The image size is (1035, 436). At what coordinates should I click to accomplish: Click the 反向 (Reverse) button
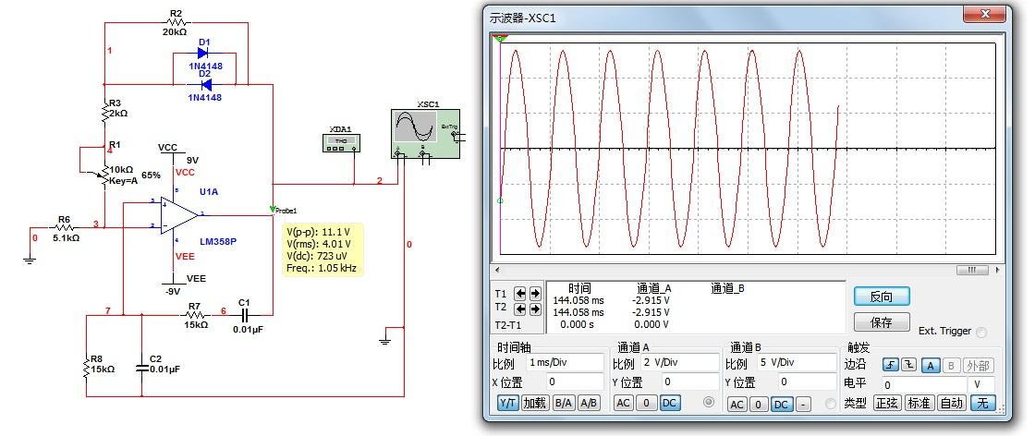click(882, 297)
